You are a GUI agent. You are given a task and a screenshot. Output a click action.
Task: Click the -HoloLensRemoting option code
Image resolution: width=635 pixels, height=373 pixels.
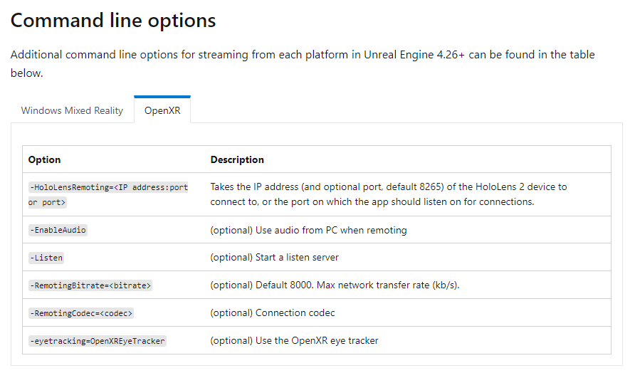[108, 187]
